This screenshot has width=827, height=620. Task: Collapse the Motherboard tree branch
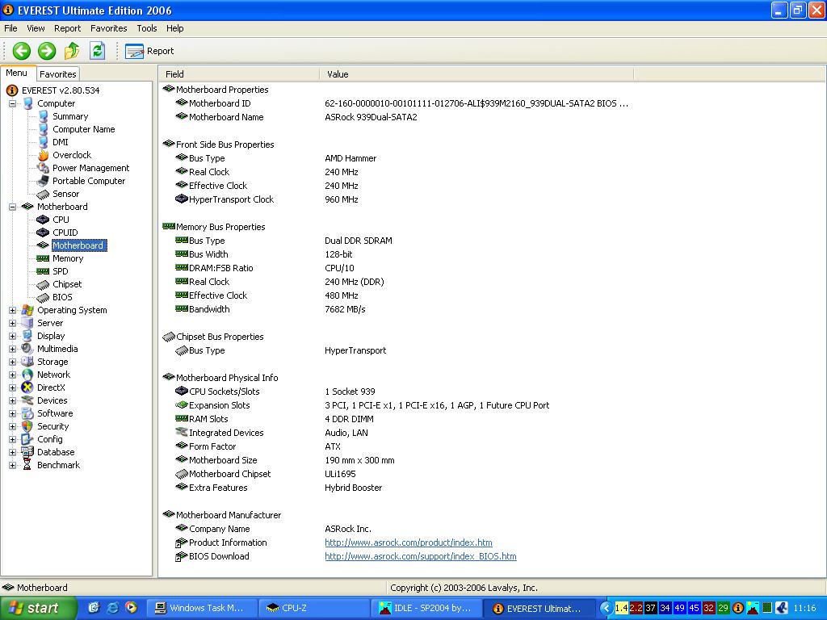[12, 207]
